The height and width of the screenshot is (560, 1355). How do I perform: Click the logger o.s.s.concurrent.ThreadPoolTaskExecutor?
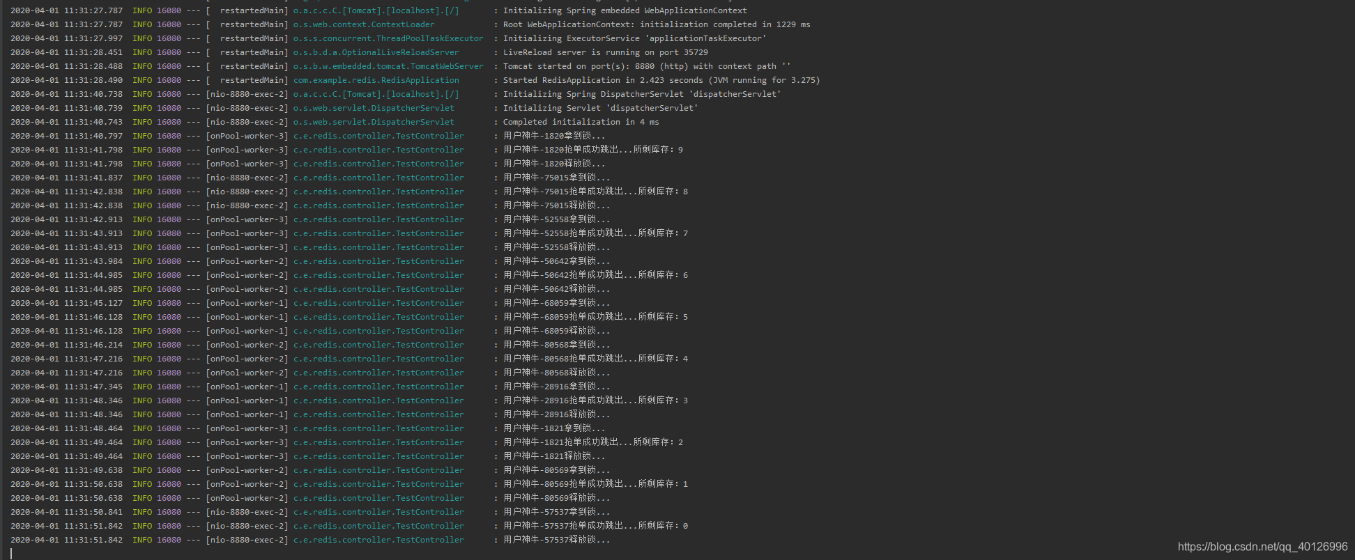pyautogui.click(x=388, y=38)
